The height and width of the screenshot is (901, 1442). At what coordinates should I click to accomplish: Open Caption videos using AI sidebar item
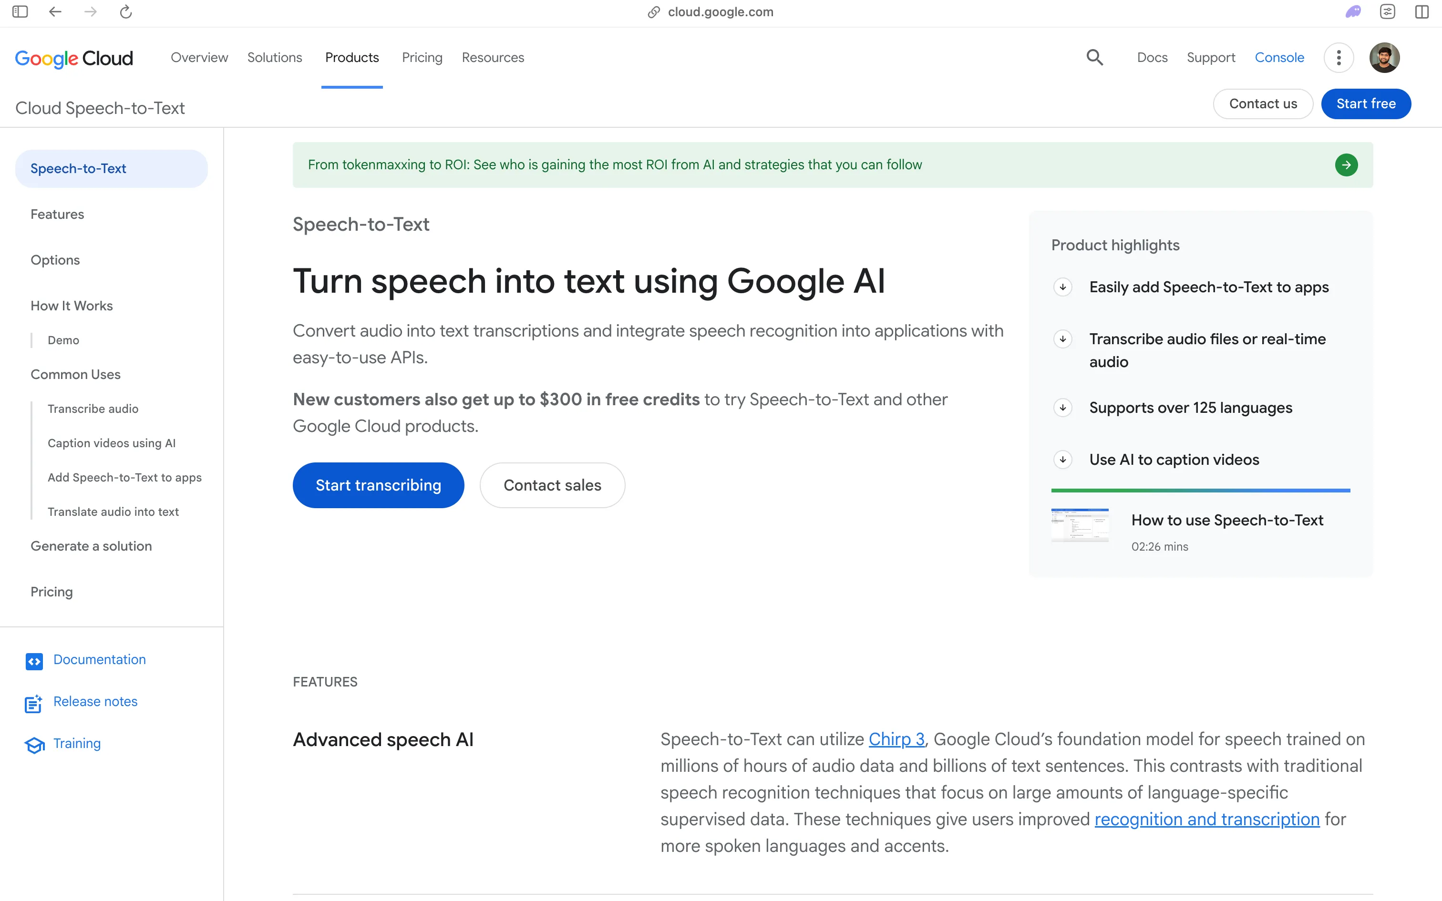pos(112,443)
